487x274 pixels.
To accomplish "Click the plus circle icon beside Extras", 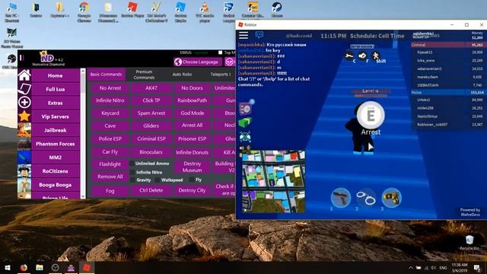I will (x=24, y=103).
